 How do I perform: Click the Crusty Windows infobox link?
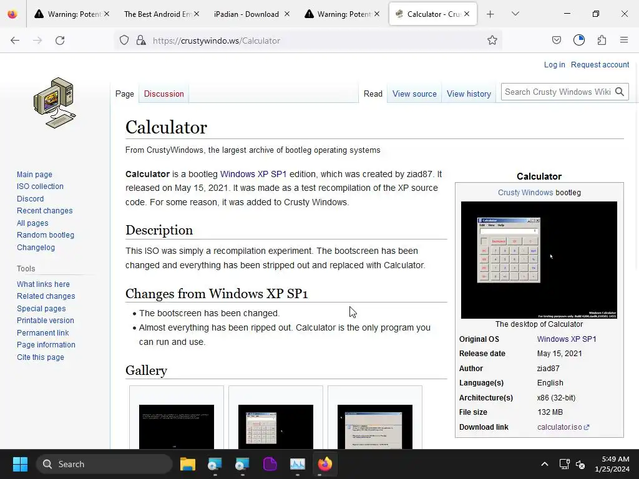point(525,193)
